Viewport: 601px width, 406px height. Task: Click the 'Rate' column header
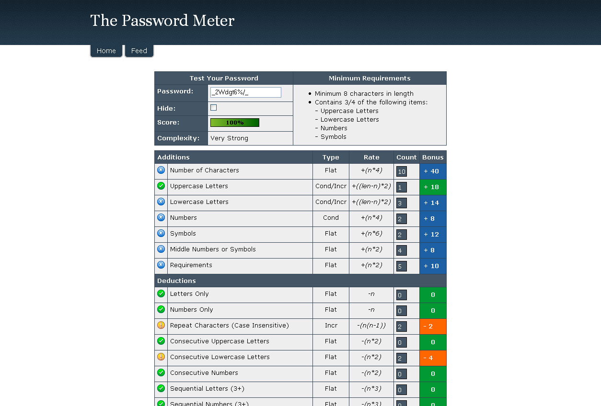pos(371,158)
